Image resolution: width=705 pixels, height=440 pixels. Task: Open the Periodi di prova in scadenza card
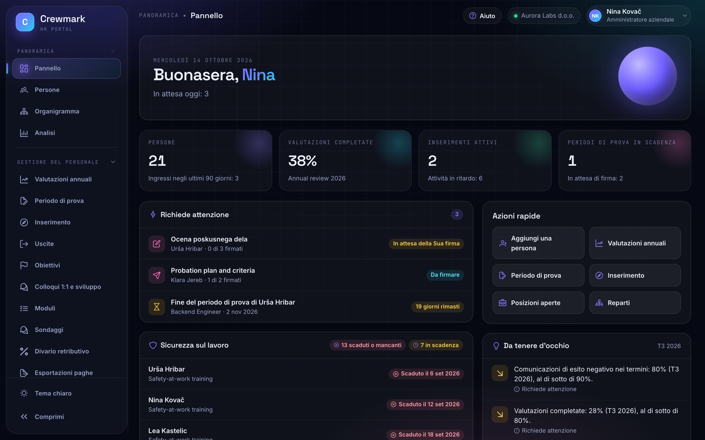(625, 161)
